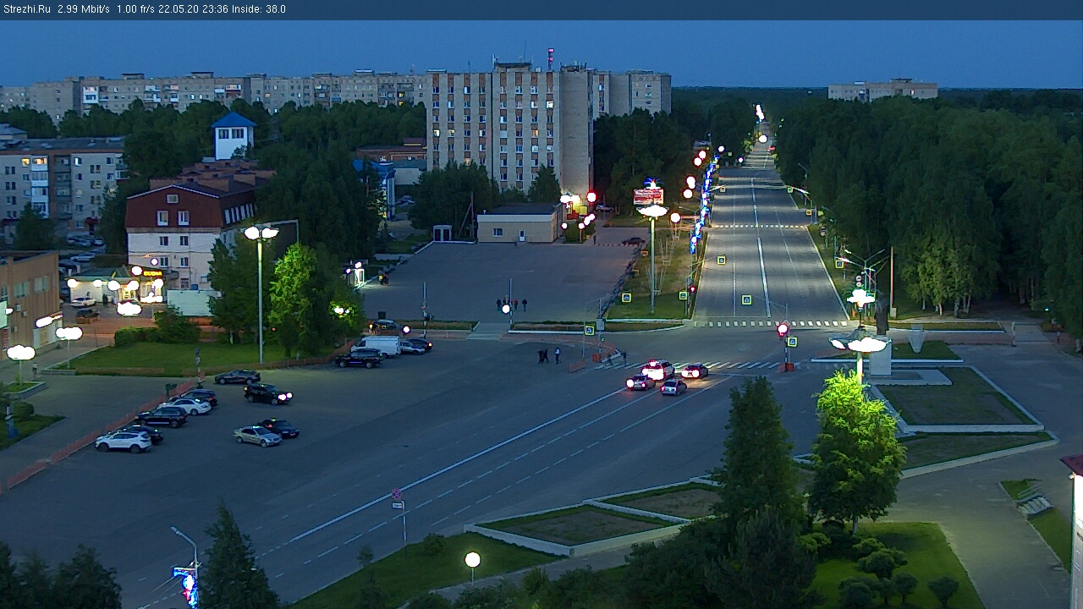Select the date stamp "22.05.20"

178,9
